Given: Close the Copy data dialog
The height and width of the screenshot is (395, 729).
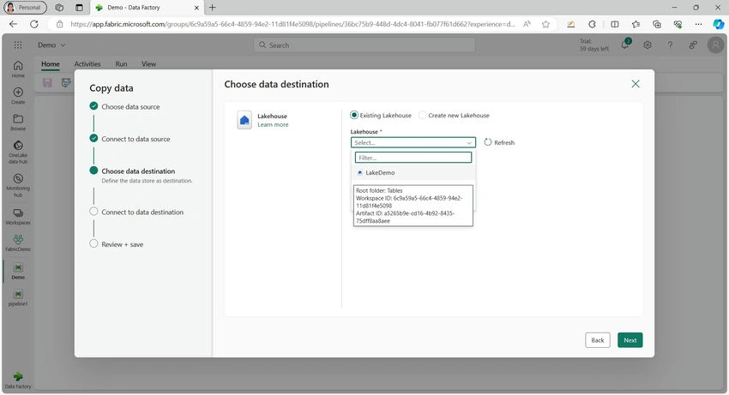Looking at the screenshot, I should pos(635,84).
